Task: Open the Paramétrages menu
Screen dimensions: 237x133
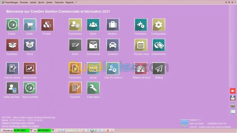Action: coord(12,2)
